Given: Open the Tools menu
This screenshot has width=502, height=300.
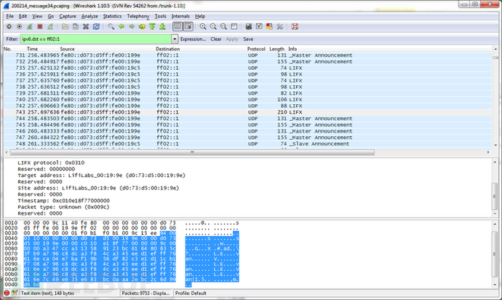Looking at the screenshot, I should pyautogui.click(x=160, y=16).
